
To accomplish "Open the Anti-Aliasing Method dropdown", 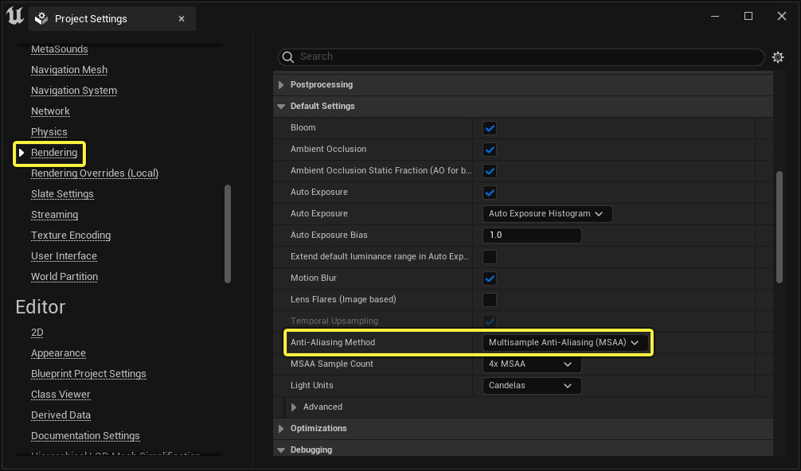I will point(564,343).
